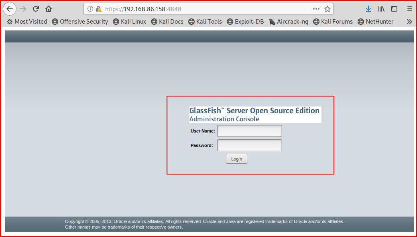The height and width of the screenshot is (237, 417).
Task: Click the GlassFish Server Open Source Edition heading
Action: coord(254,110)
